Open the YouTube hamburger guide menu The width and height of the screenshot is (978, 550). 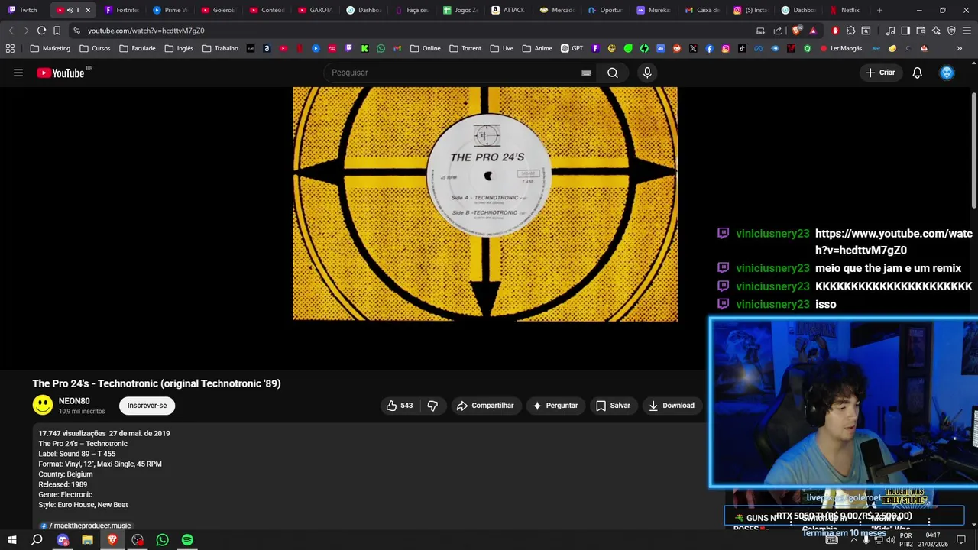[18, 73]
